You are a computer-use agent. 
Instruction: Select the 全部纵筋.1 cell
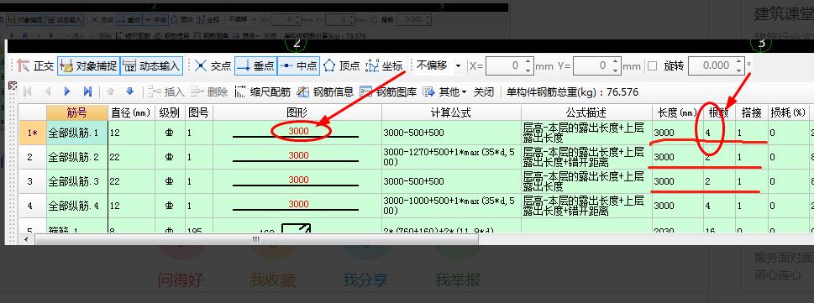76,133
